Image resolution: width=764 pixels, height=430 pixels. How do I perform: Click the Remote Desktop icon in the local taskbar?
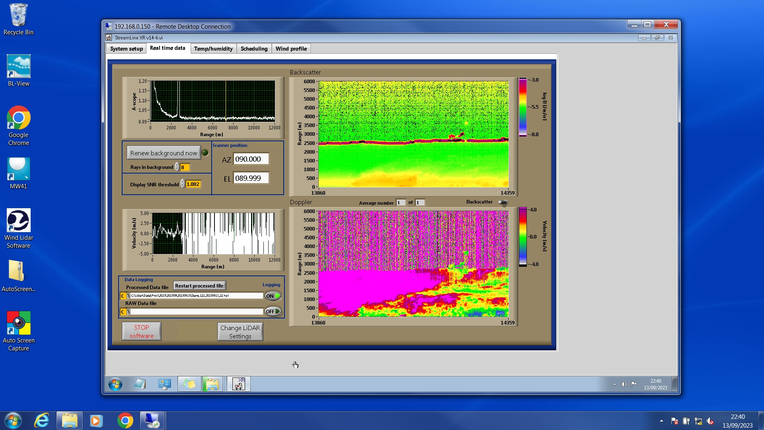(152, 421)
